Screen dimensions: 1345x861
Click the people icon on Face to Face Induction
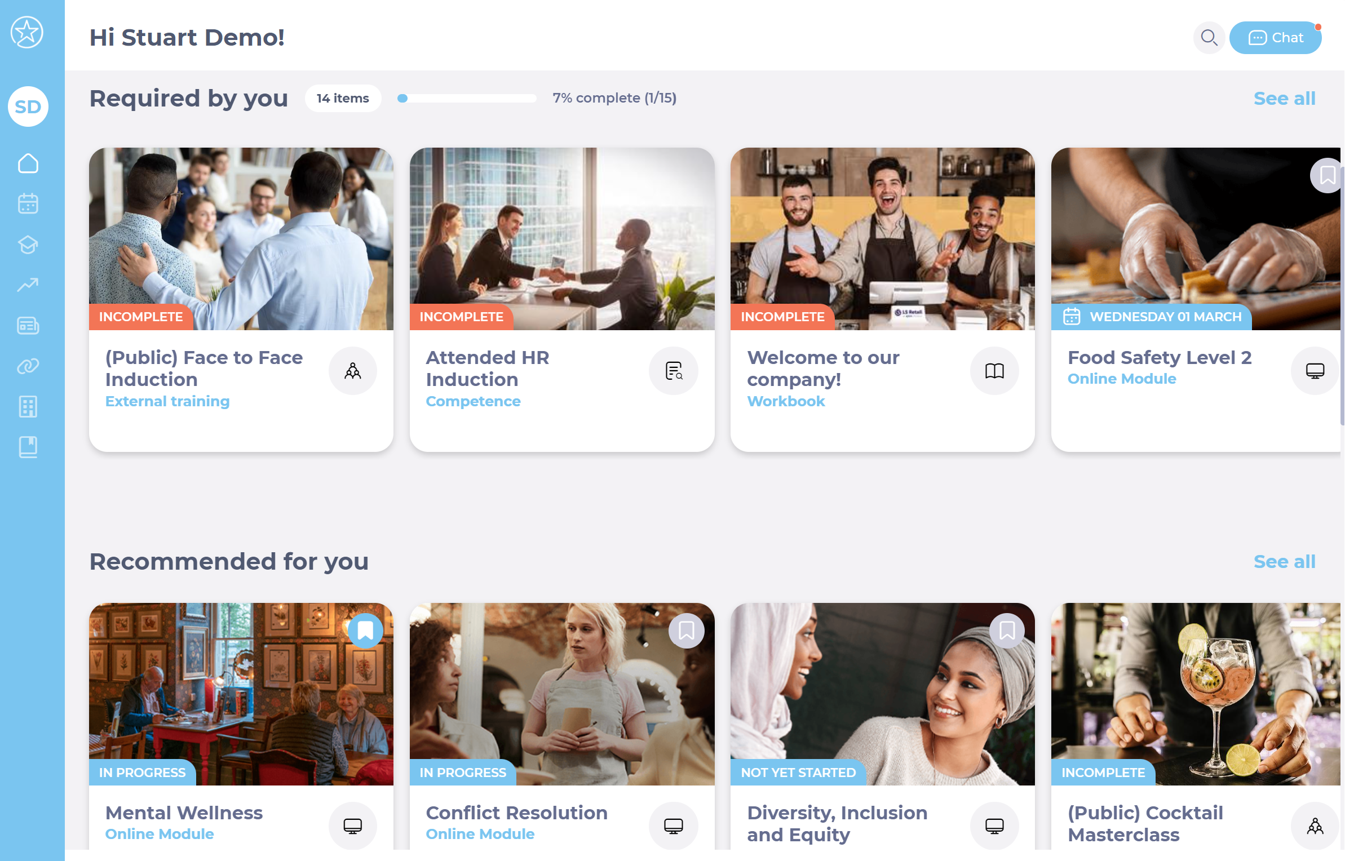point(353,371)
